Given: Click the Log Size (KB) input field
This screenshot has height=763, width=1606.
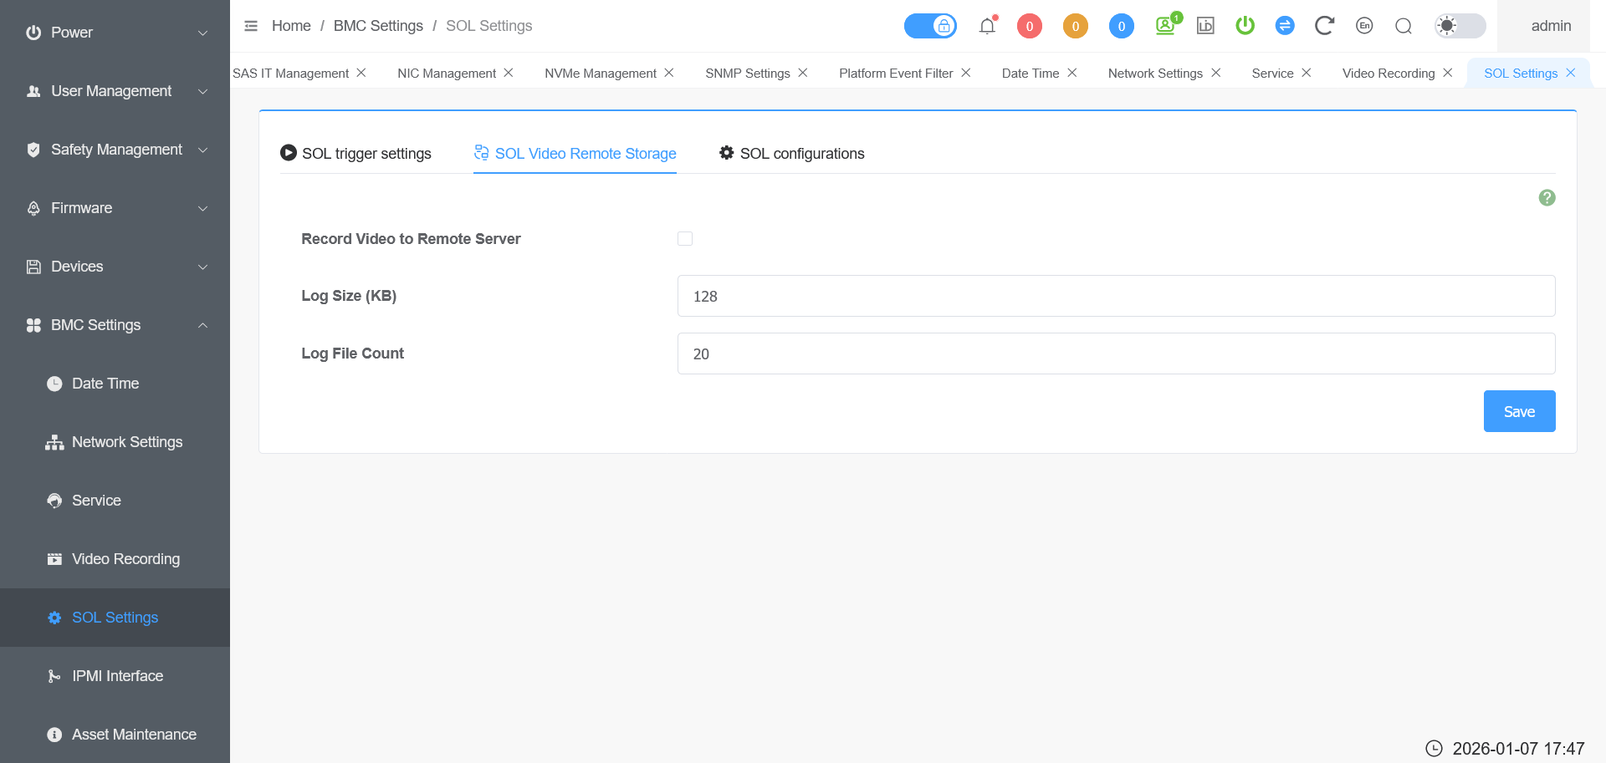Looking at the screenshot, I should pos(1116,296).
